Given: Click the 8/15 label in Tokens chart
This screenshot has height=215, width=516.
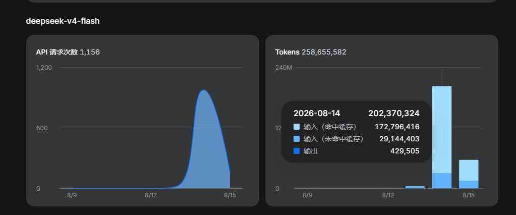Looking at the screenshot, I should (469, 195).
